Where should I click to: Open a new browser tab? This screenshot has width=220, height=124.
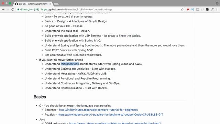tap(56, 4)
